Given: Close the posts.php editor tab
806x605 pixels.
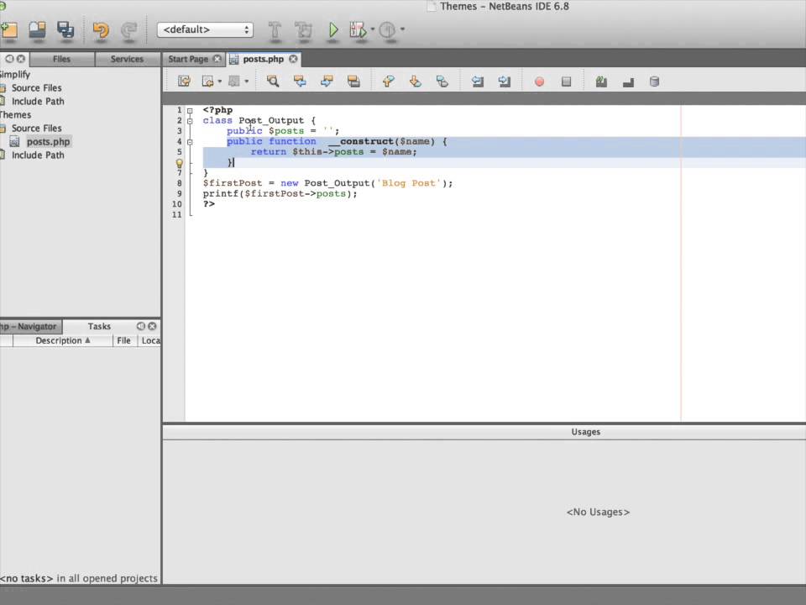Looking at the screenshot, I should [293, 59].
